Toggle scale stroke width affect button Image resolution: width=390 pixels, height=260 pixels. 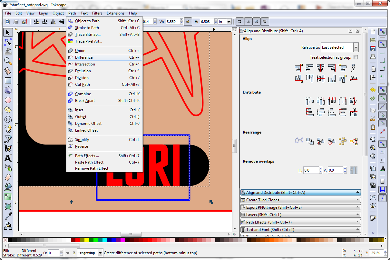click(x=240, y=22)
